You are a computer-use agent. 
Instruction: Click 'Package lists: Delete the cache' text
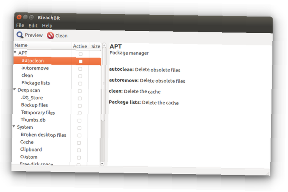coord(144,102)
